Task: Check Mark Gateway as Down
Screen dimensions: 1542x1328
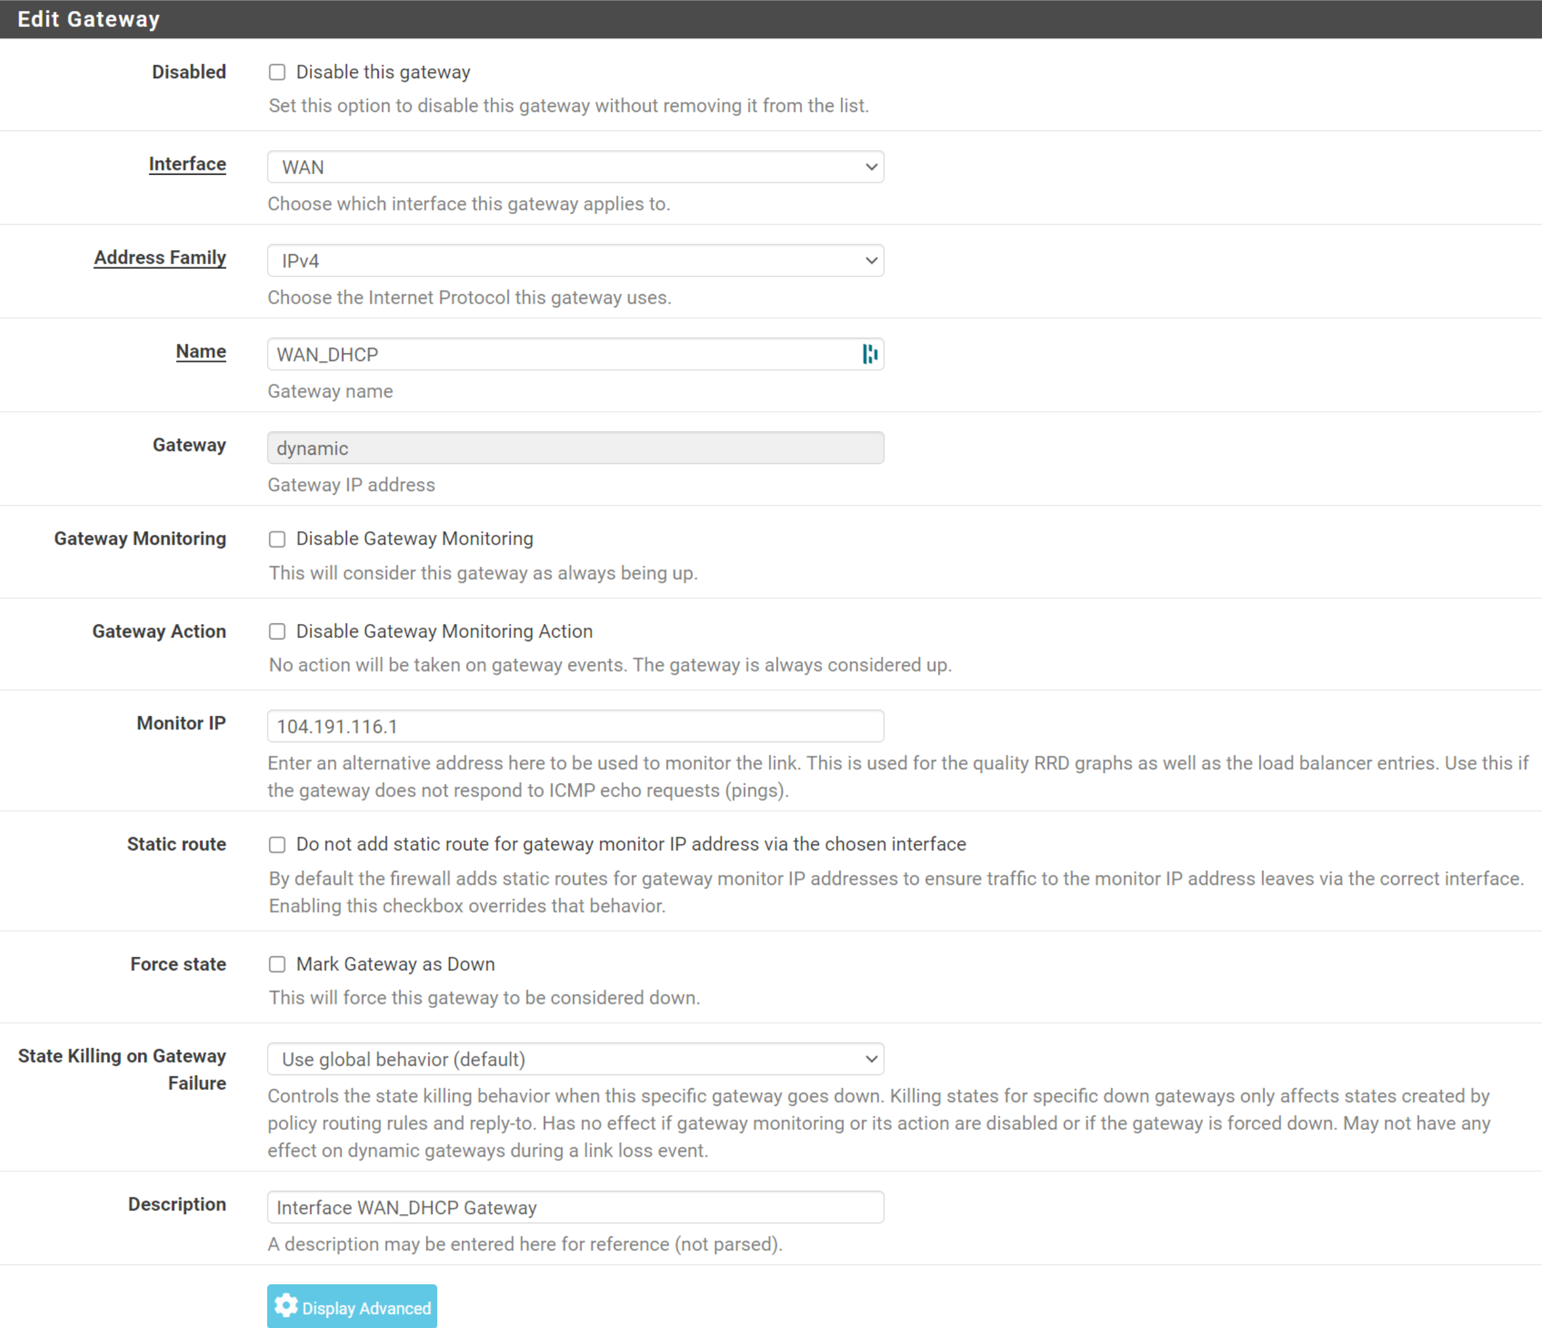Action: tap(277, 964)
